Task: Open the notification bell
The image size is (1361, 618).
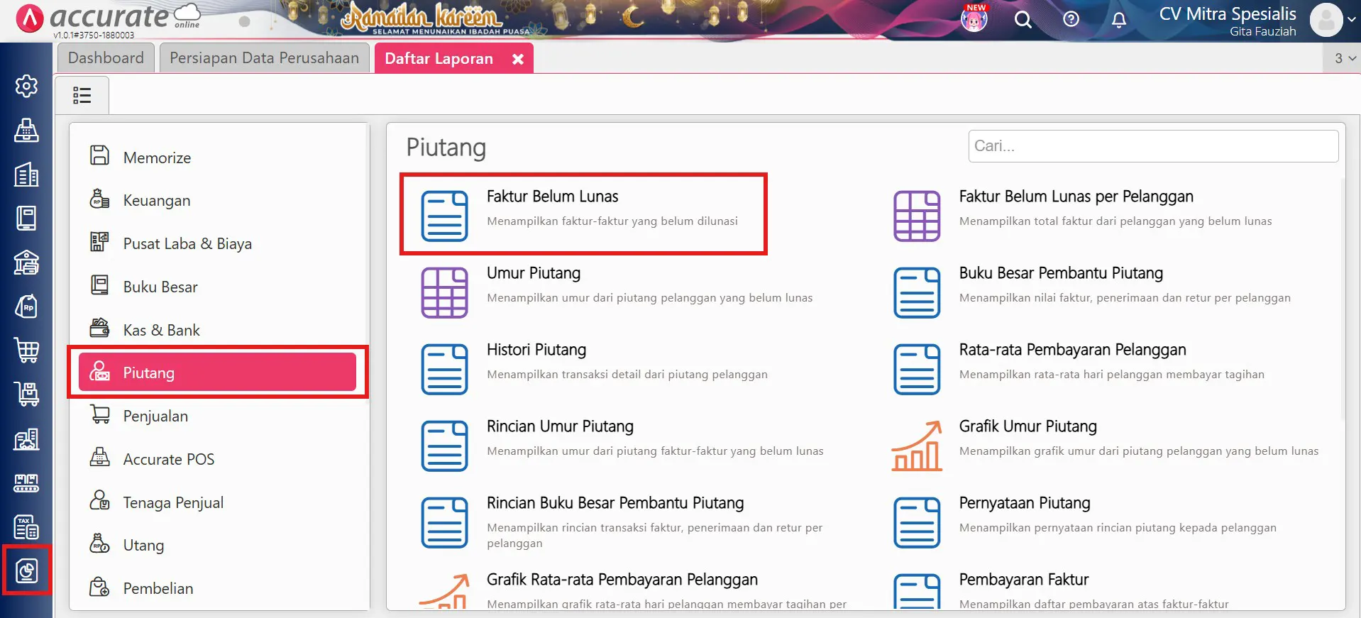Action: click(1119, 20)
